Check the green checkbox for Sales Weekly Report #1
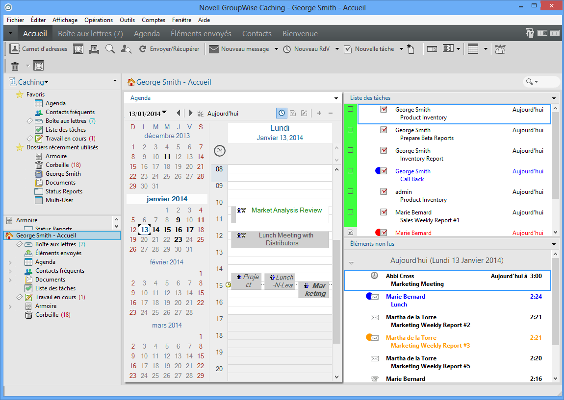Image resolution: width=564 pixels, height=400 pixels. click(350, 212)
